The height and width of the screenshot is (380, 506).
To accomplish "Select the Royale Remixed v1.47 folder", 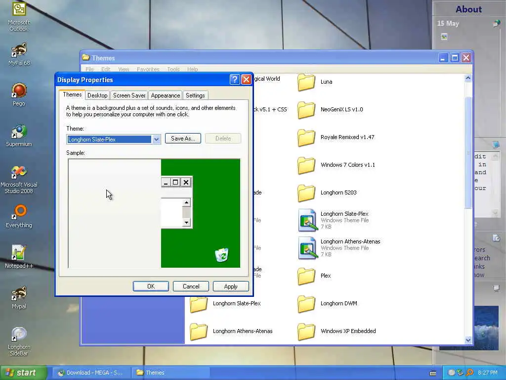I will click(336, 138).
